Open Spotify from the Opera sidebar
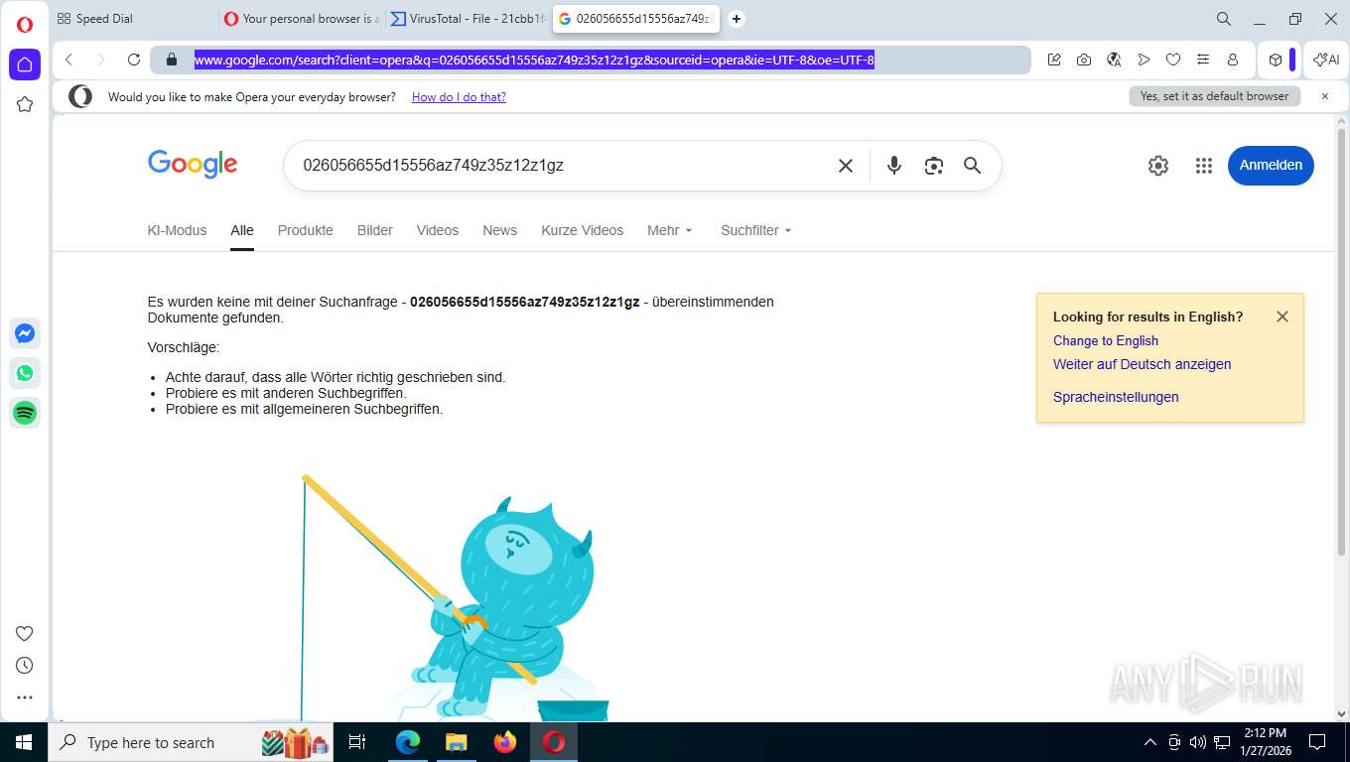 25,413
